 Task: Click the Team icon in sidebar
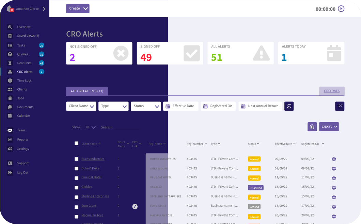click(x=10, y=130)
